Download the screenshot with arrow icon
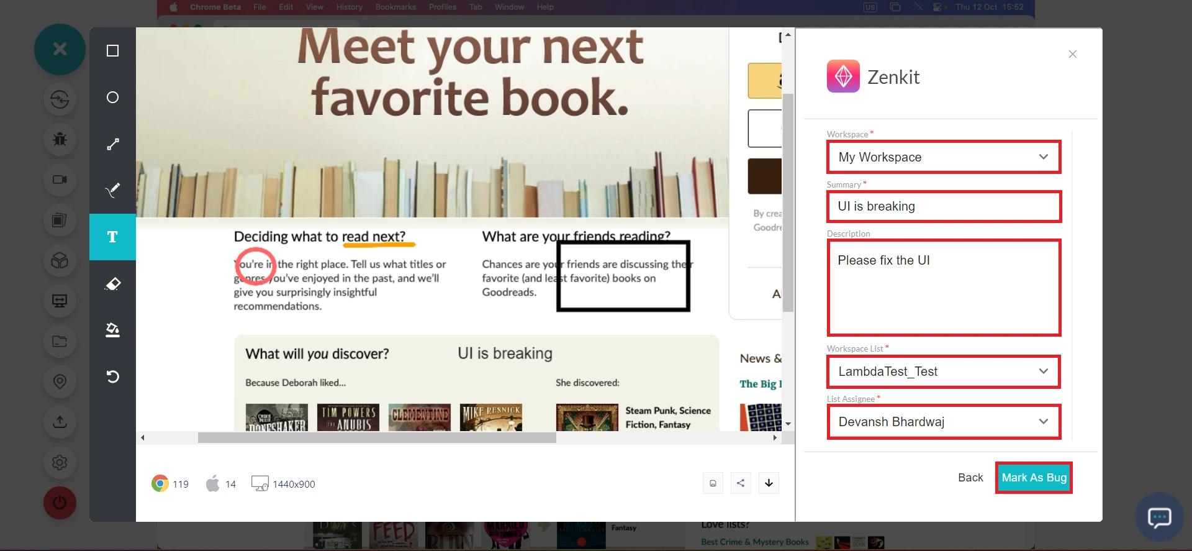The height and width of the screenshot is (551, 1192). [769, 483]
